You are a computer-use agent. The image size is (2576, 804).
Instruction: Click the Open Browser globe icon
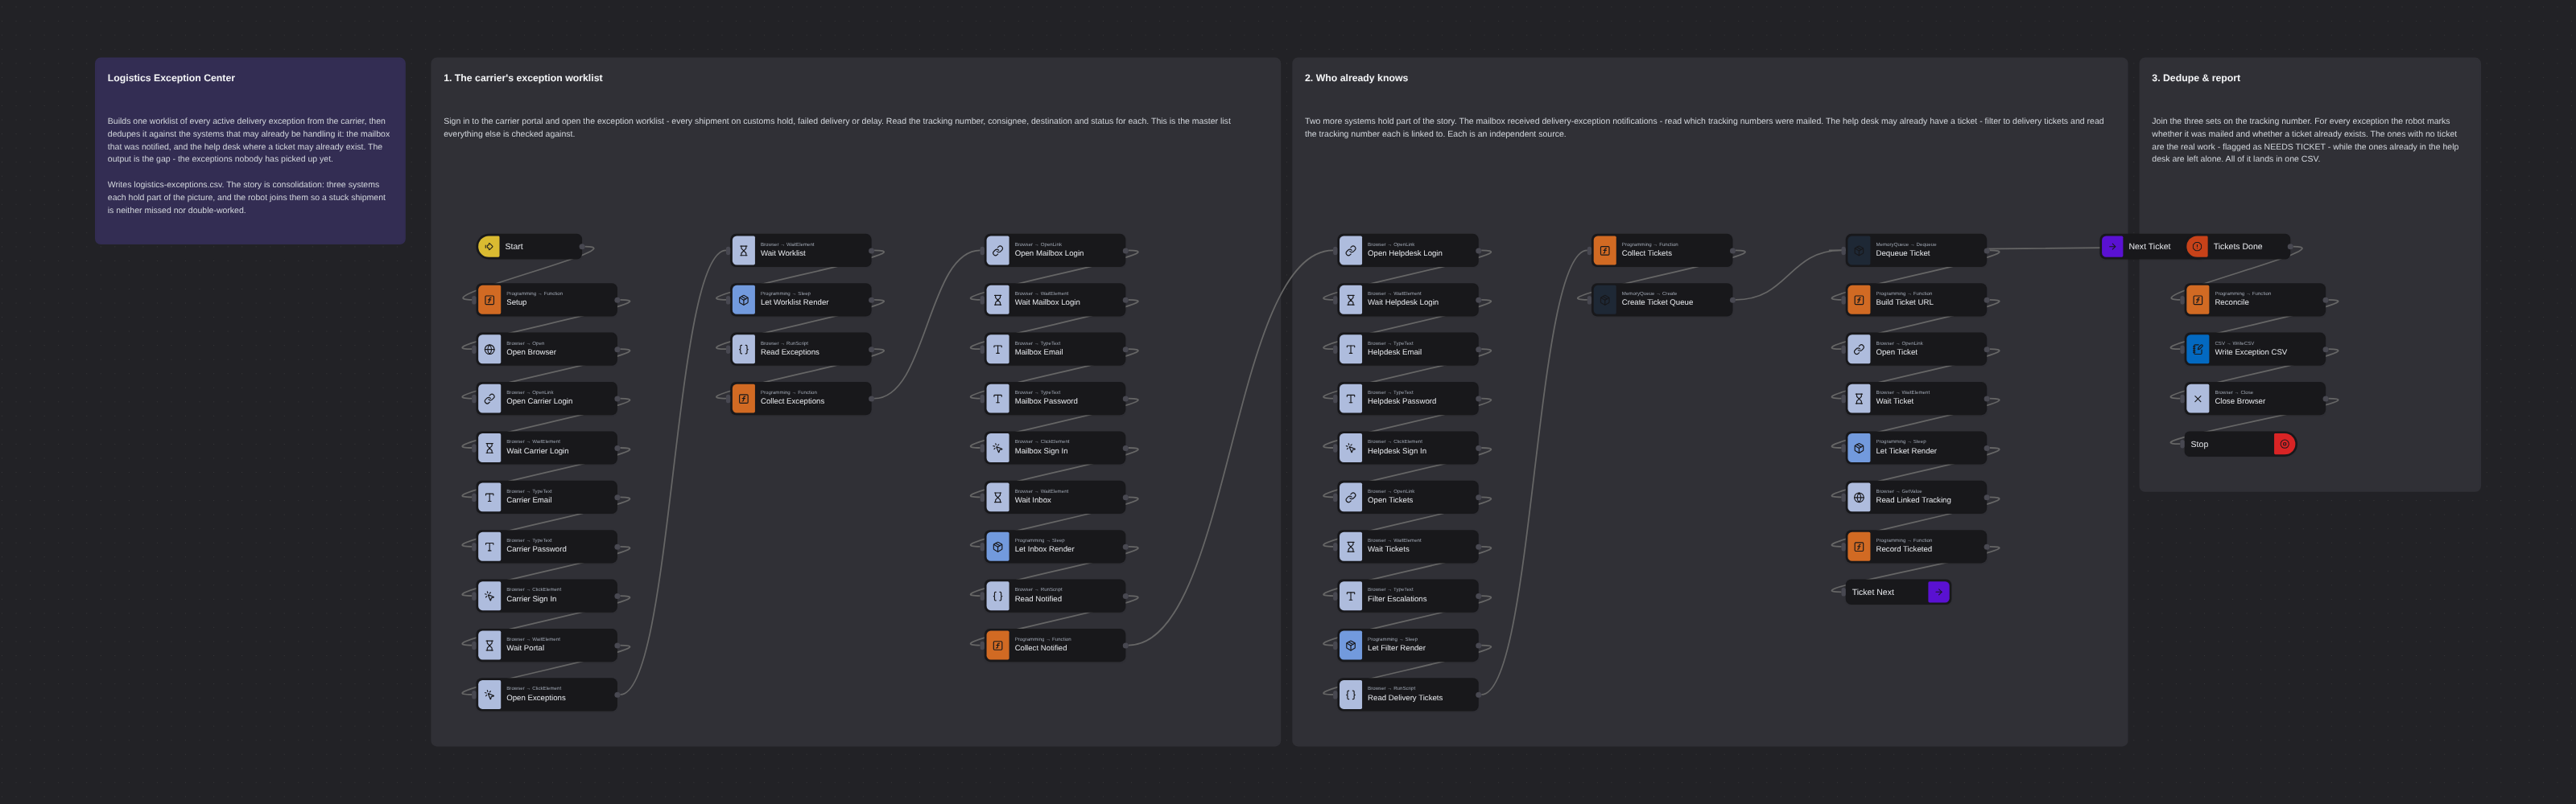(489, 350)
